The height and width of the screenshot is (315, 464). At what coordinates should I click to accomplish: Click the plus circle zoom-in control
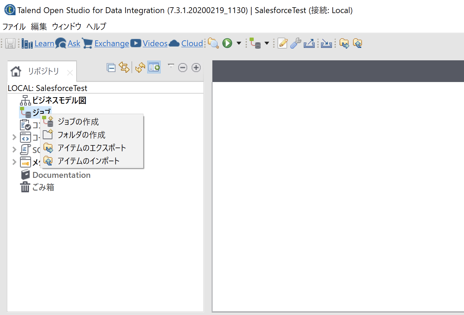point(196,68)
